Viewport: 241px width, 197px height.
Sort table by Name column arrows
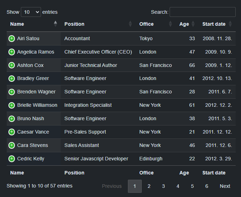click(55, 24)
